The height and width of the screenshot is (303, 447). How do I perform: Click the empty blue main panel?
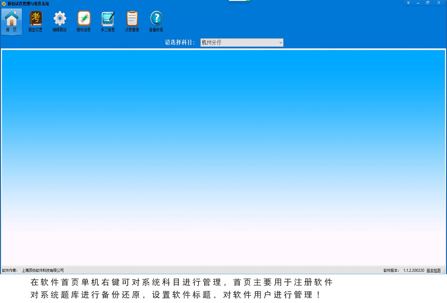(x=223, y=156)
